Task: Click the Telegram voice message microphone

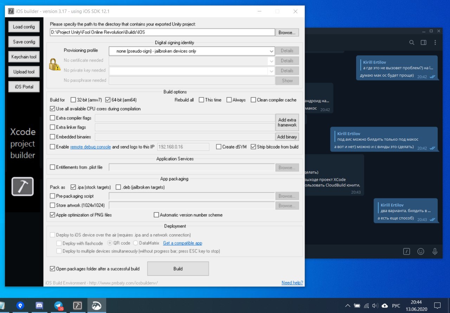Action: (435, 251)
